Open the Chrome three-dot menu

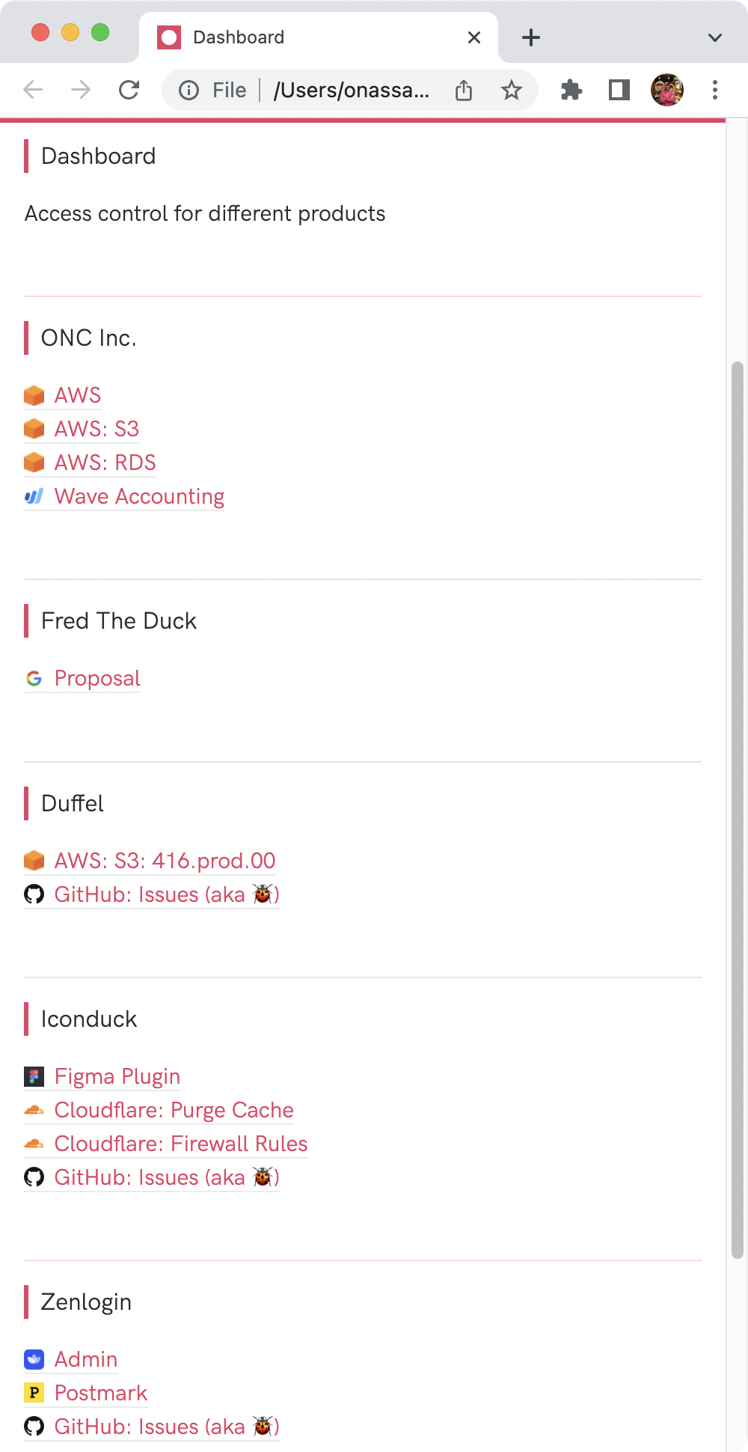715,91
